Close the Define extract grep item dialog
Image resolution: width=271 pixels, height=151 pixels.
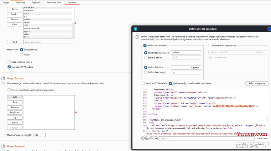coord(269,29)
